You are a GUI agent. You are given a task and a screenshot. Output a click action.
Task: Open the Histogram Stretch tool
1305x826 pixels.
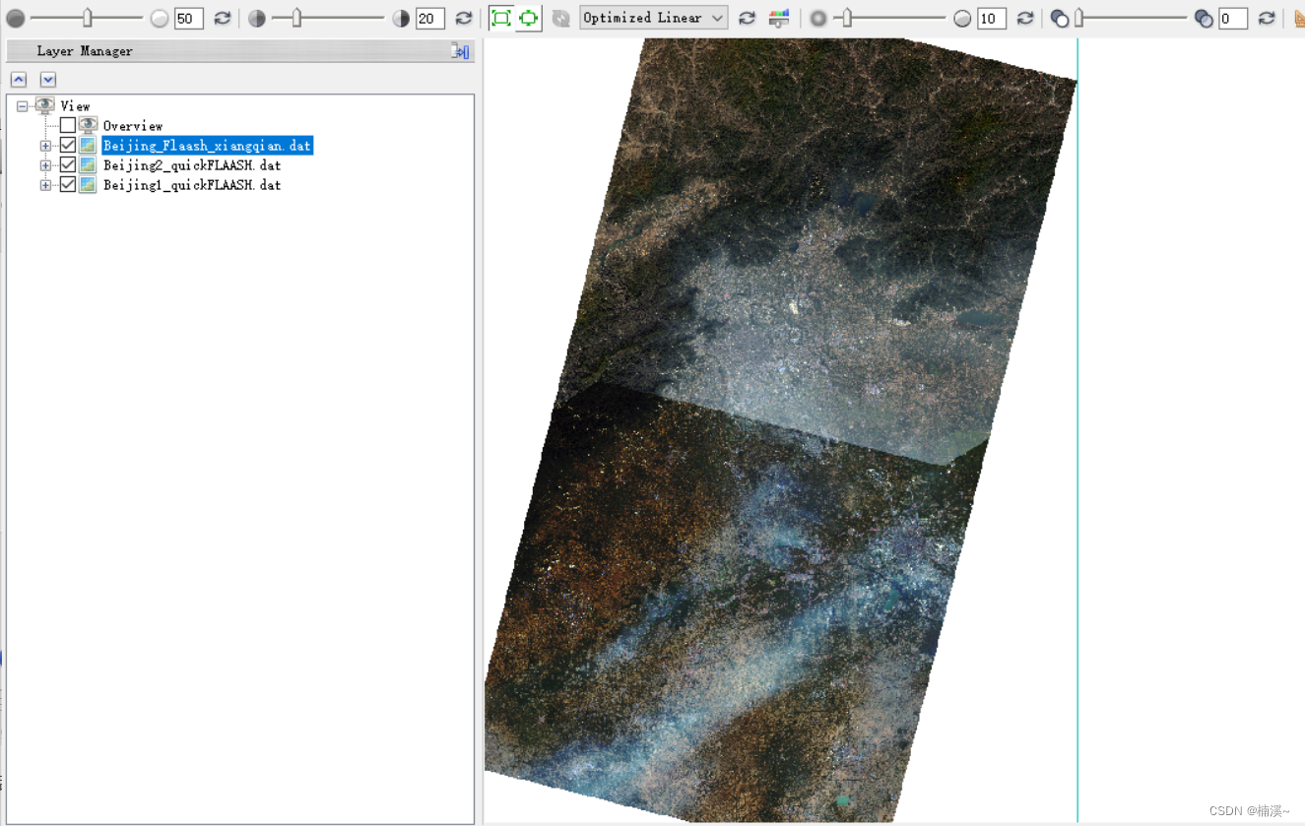coord(778,18)
